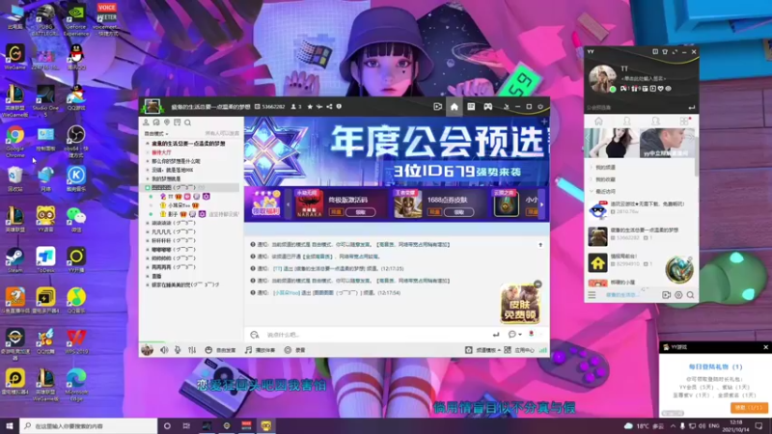The width and height of the screenshot is (772, 434).
Task: Click search icon at YY window bottom right
Action: tap(690, 295)
